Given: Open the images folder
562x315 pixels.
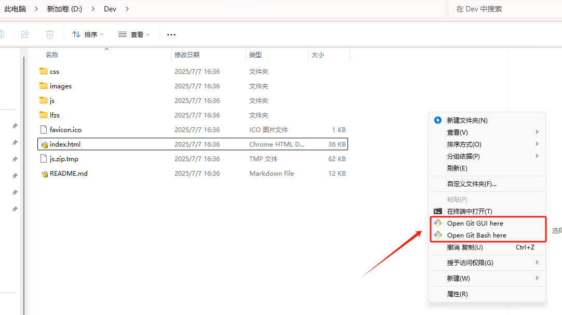Looking at the screenshot, I should pos(59,86).
